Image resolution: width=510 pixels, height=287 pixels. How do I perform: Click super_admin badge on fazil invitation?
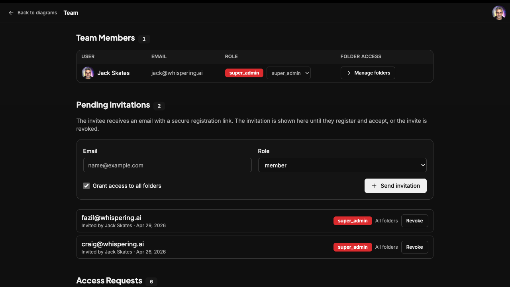click(x=353, y=221)
